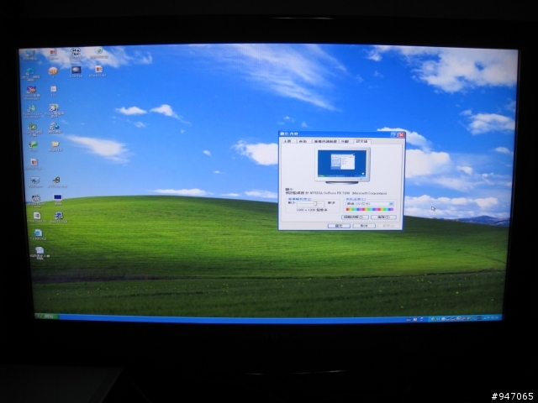
Task: Close the Display Properties dialog
Action: click(401, 134)
